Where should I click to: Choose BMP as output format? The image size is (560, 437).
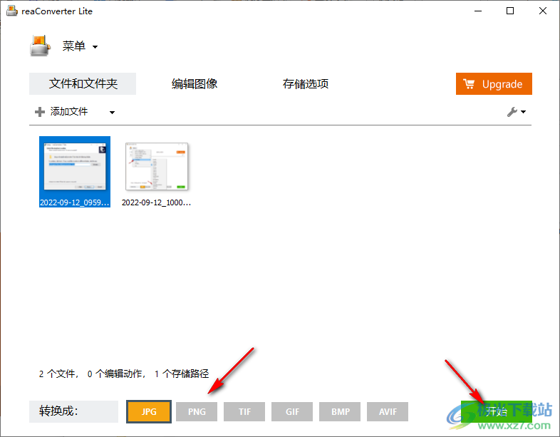[x=340, y=411]
